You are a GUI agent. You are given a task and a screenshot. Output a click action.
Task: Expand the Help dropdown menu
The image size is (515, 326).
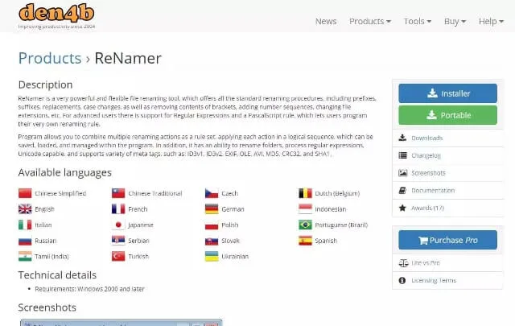491,22
